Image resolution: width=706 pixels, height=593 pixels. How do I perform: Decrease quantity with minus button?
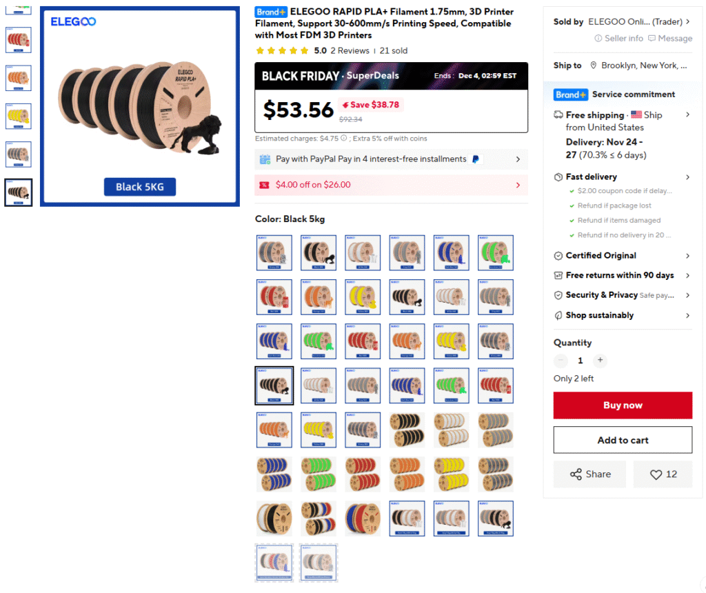(x=561, y=360)
